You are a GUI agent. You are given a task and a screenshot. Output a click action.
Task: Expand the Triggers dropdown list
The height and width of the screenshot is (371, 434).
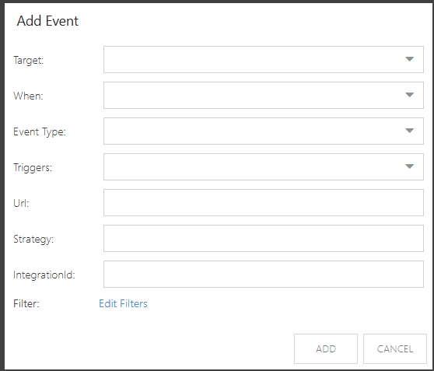point(264,166)
